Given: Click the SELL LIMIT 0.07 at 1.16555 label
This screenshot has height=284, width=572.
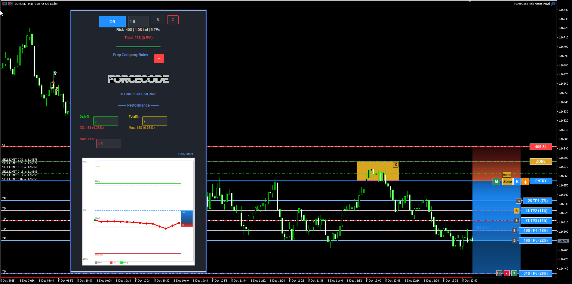Looking at the screenshot, I should [20, 179].
